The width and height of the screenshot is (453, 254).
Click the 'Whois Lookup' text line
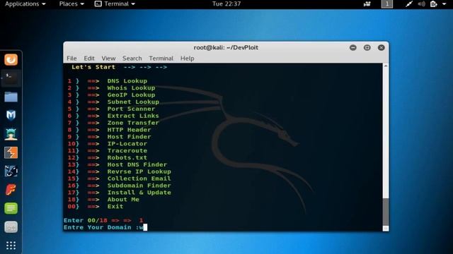131,88
